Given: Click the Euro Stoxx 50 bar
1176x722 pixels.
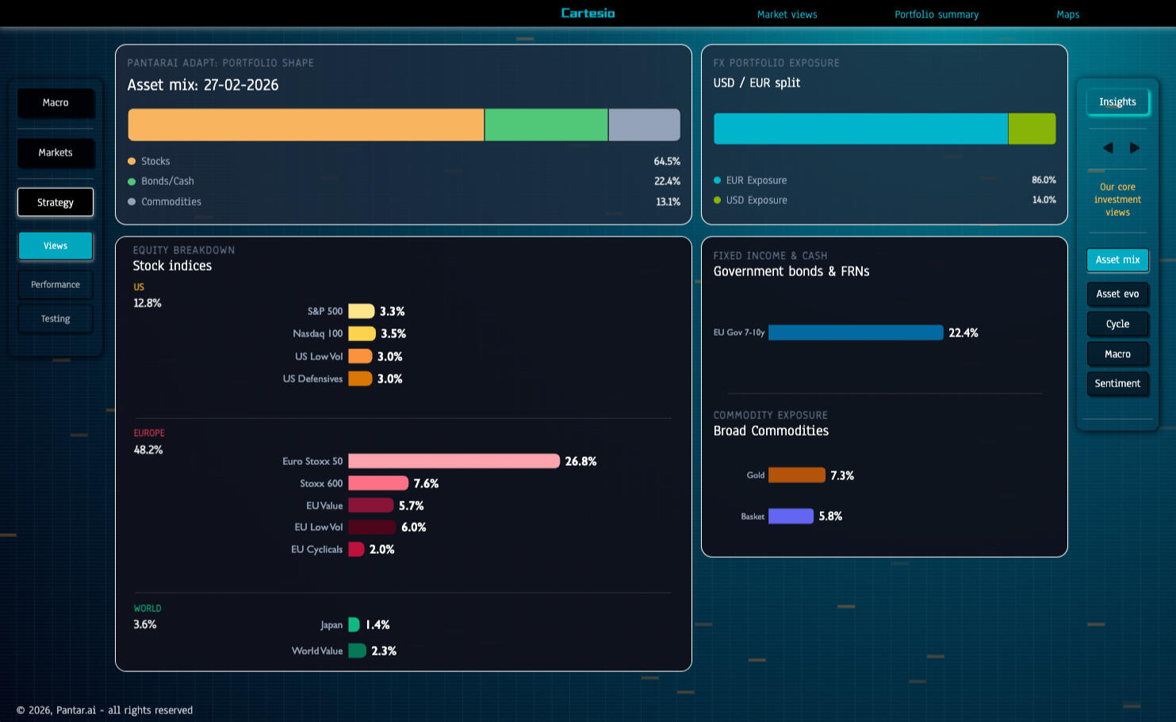Looking at the screenshot, I should point(454,461).
